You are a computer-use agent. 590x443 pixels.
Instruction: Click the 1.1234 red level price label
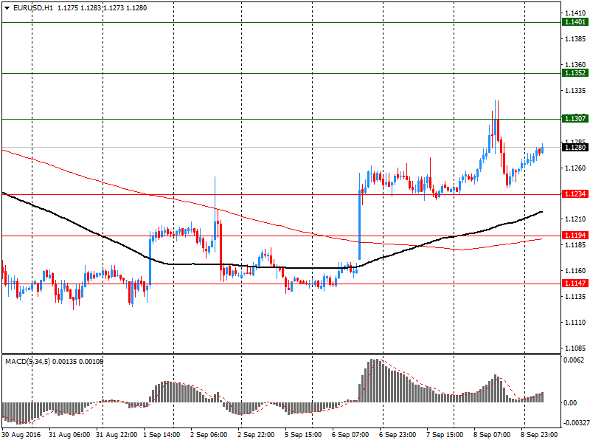[575, 194]
